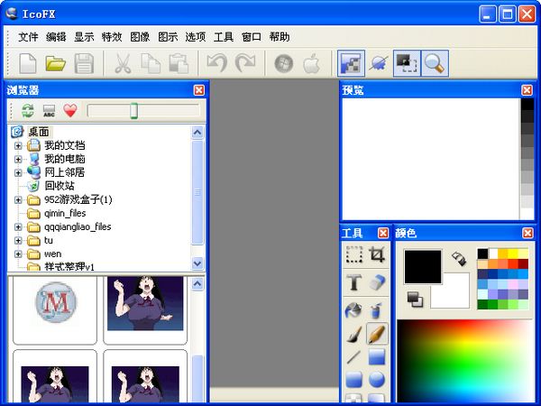Expand the 952游戏盒子(1) folder node
The height and width of the screenshot is (406, 541).
[17, 199]
